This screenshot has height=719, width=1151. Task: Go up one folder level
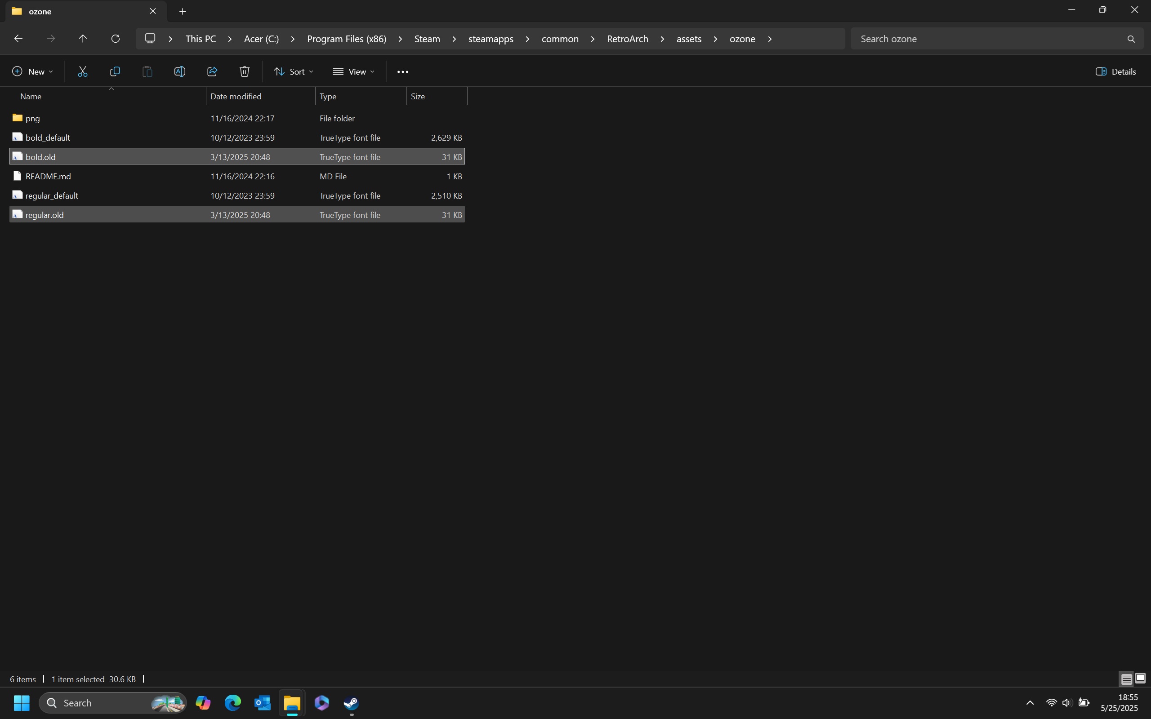[x=83, y=39]
